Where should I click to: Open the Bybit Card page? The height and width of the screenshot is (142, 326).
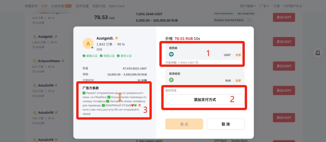click(116, 6)
